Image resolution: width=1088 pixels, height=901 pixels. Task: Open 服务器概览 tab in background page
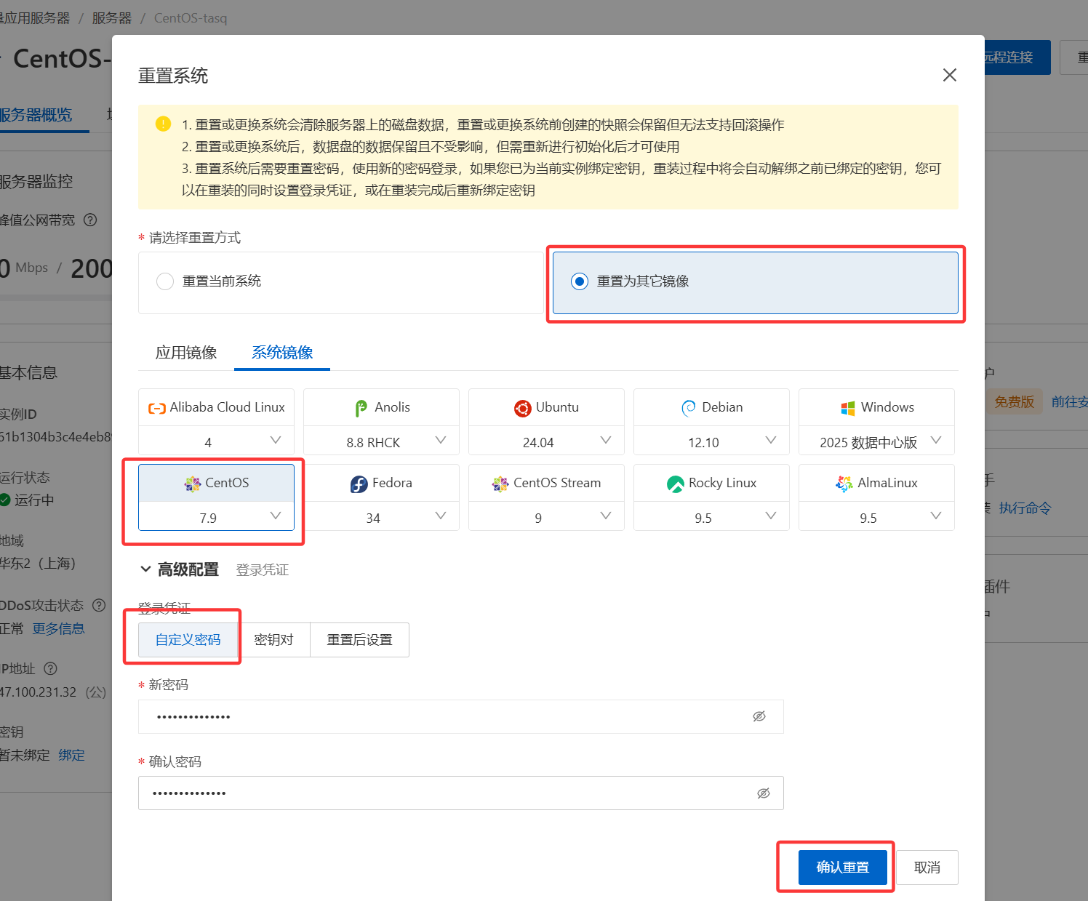point(36,115)
